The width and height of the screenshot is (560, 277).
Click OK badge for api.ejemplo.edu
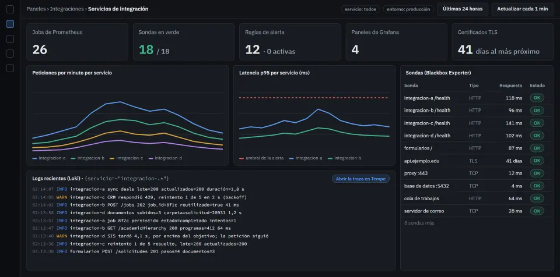537,161
